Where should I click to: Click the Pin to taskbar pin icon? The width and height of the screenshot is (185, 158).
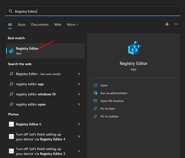point(95,116)
